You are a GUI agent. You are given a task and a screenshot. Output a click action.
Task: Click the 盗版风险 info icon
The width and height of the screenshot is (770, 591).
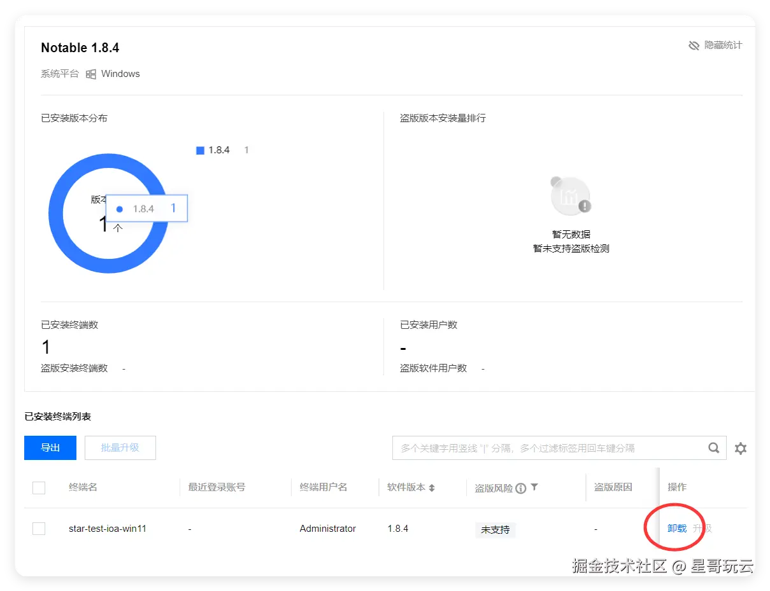click(x=521, y=489)
